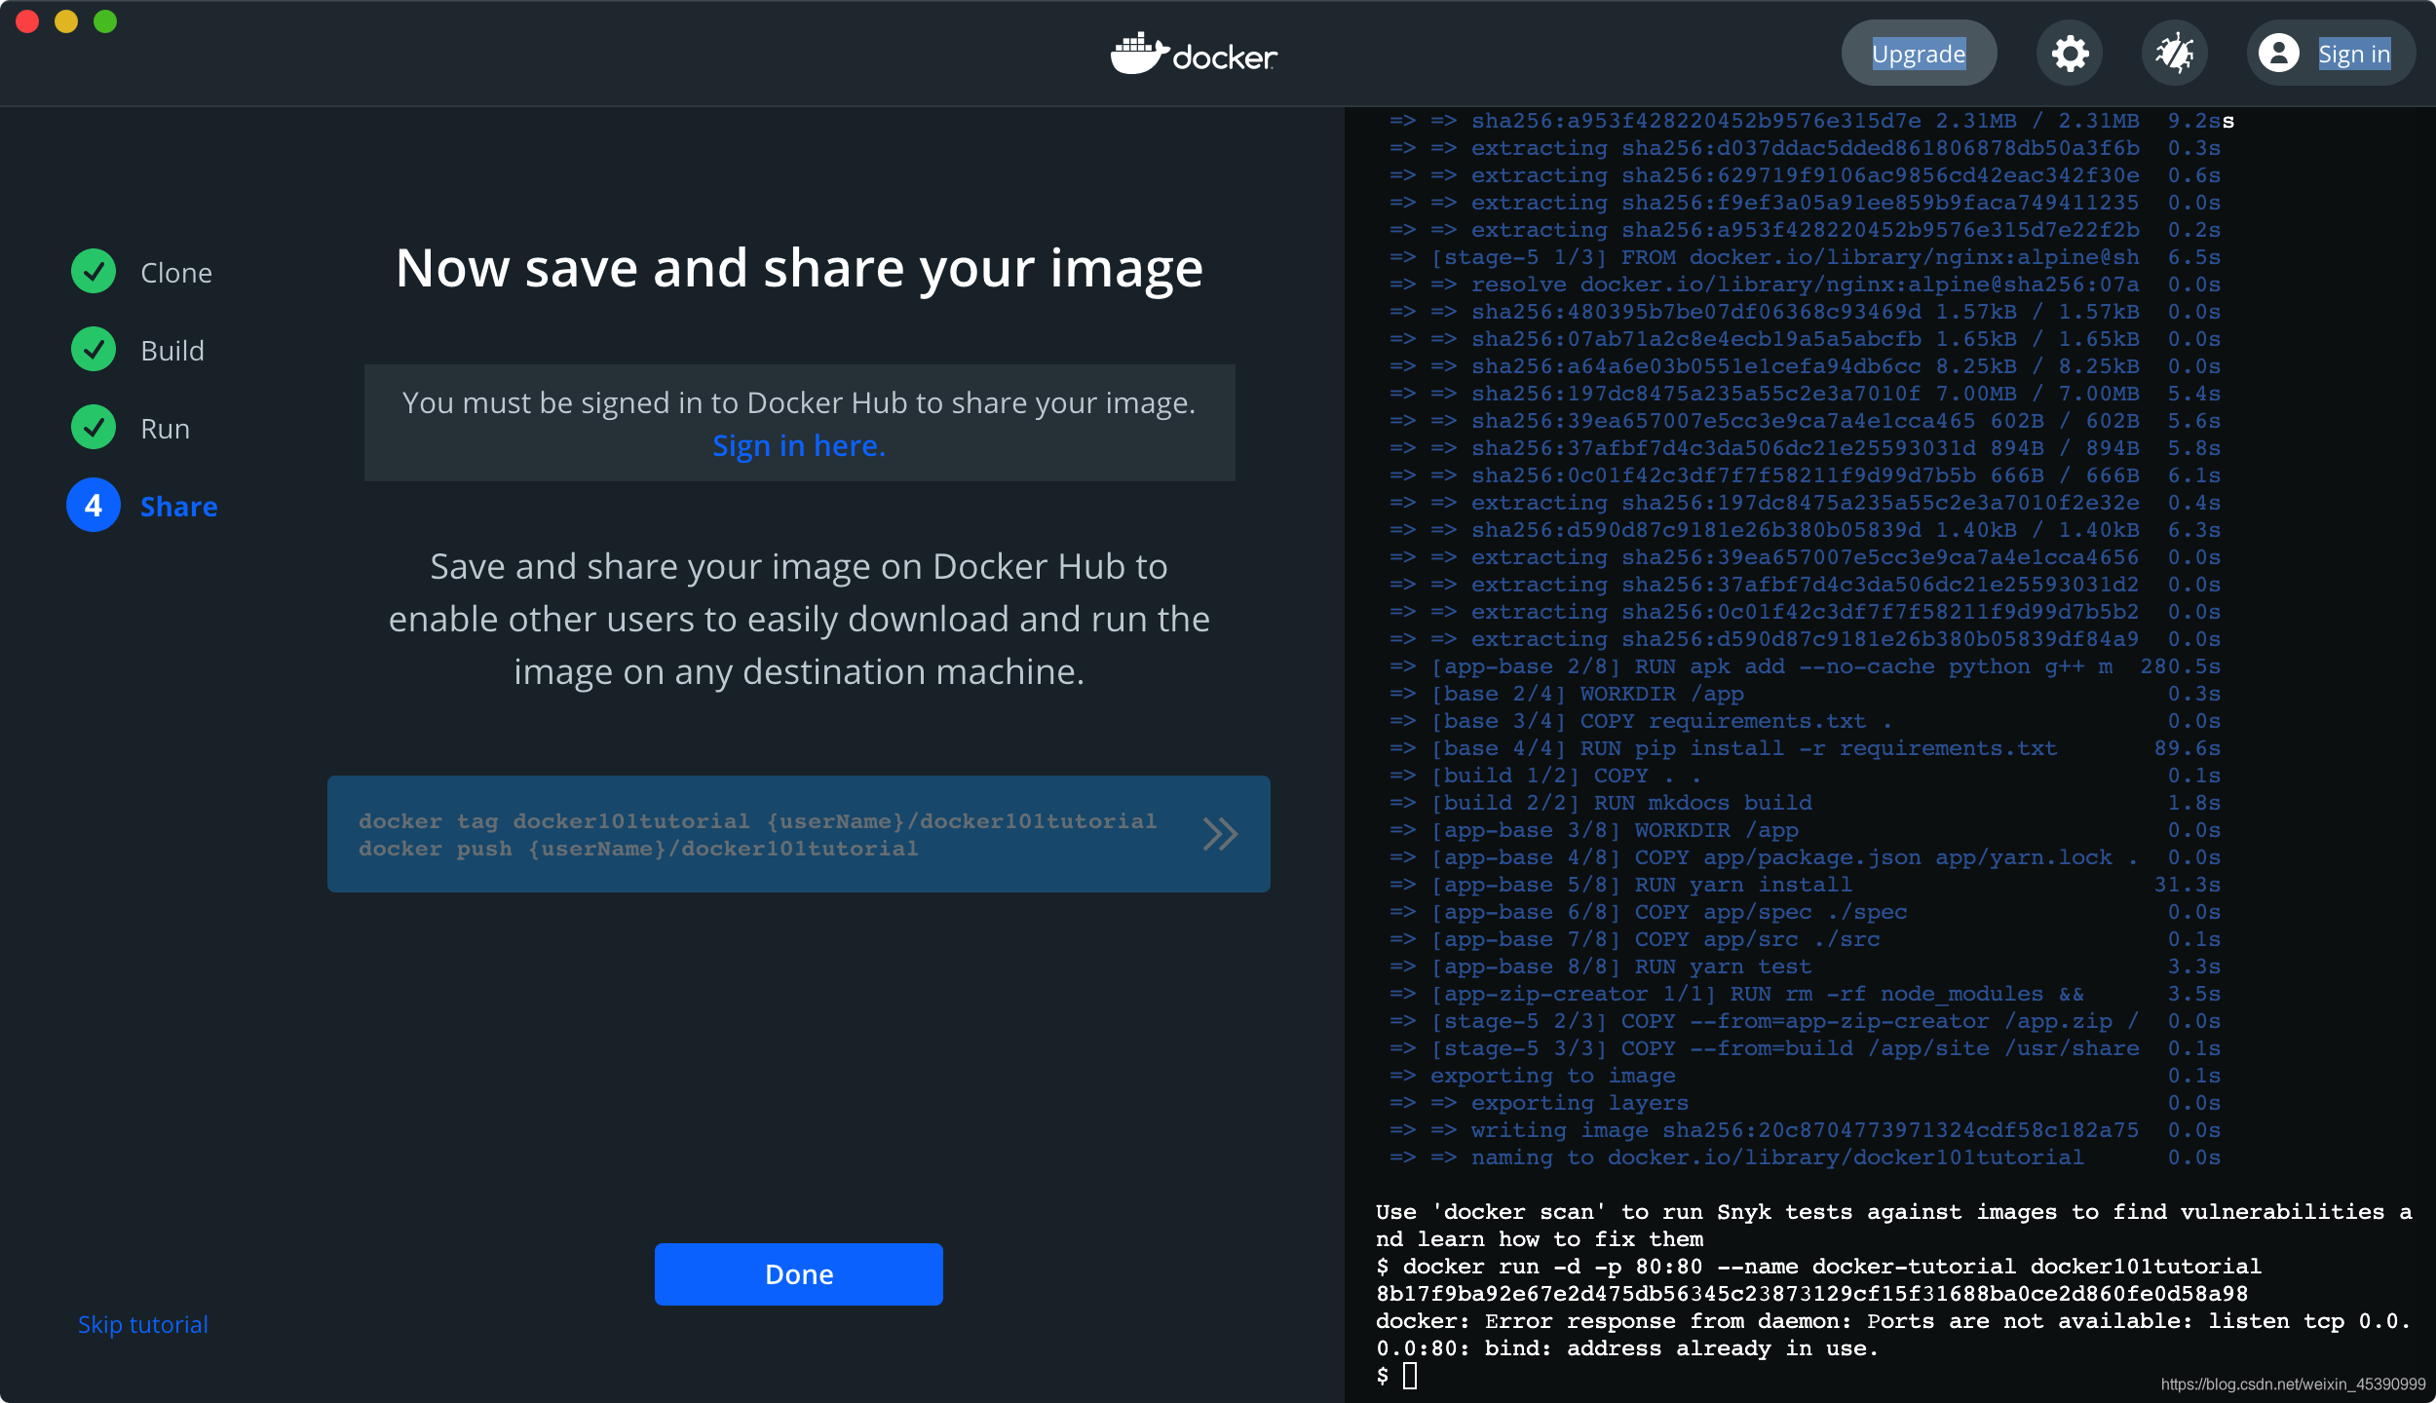
Task: Click 'naming to docker.io/library/docker101tutorial' line
Action: point(1805,1157)
